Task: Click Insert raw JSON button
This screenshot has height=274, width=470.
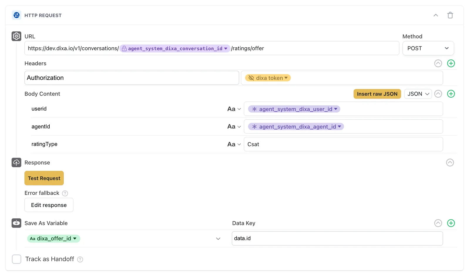Action: pos(377,94)
